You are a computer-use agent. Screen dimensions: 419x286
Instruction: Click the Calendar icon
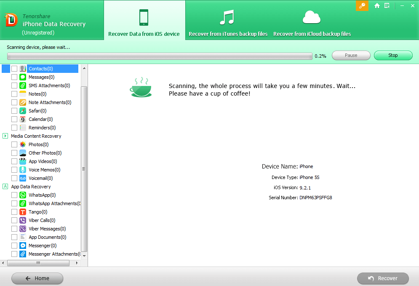click(x=23, y=119)
